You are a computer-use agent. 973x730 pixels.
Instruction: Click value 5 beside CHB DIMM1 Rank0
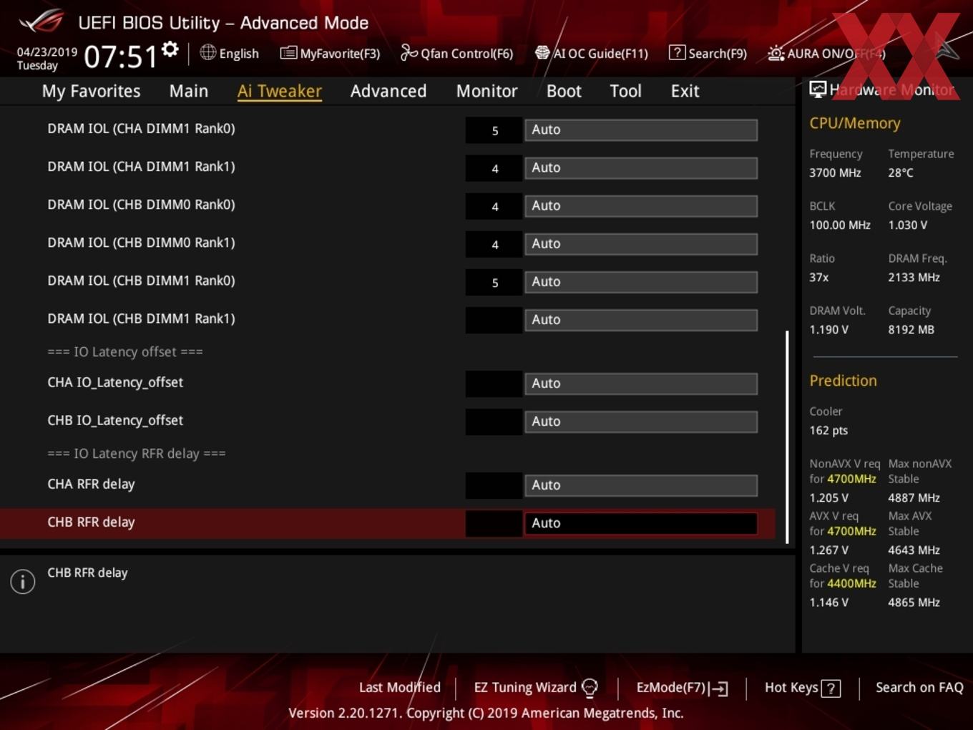click(x=494, y=282)
